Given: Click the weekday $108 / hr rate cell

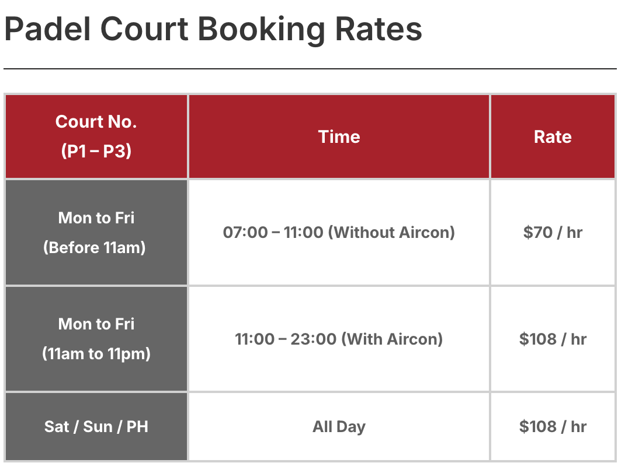Looking at the screenshot, I should 553,339.
